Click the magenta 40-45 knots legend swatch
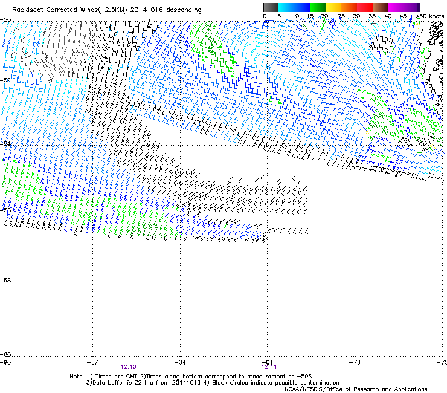Viewport: 447px width, 393px height. click(x=396, y=7)
